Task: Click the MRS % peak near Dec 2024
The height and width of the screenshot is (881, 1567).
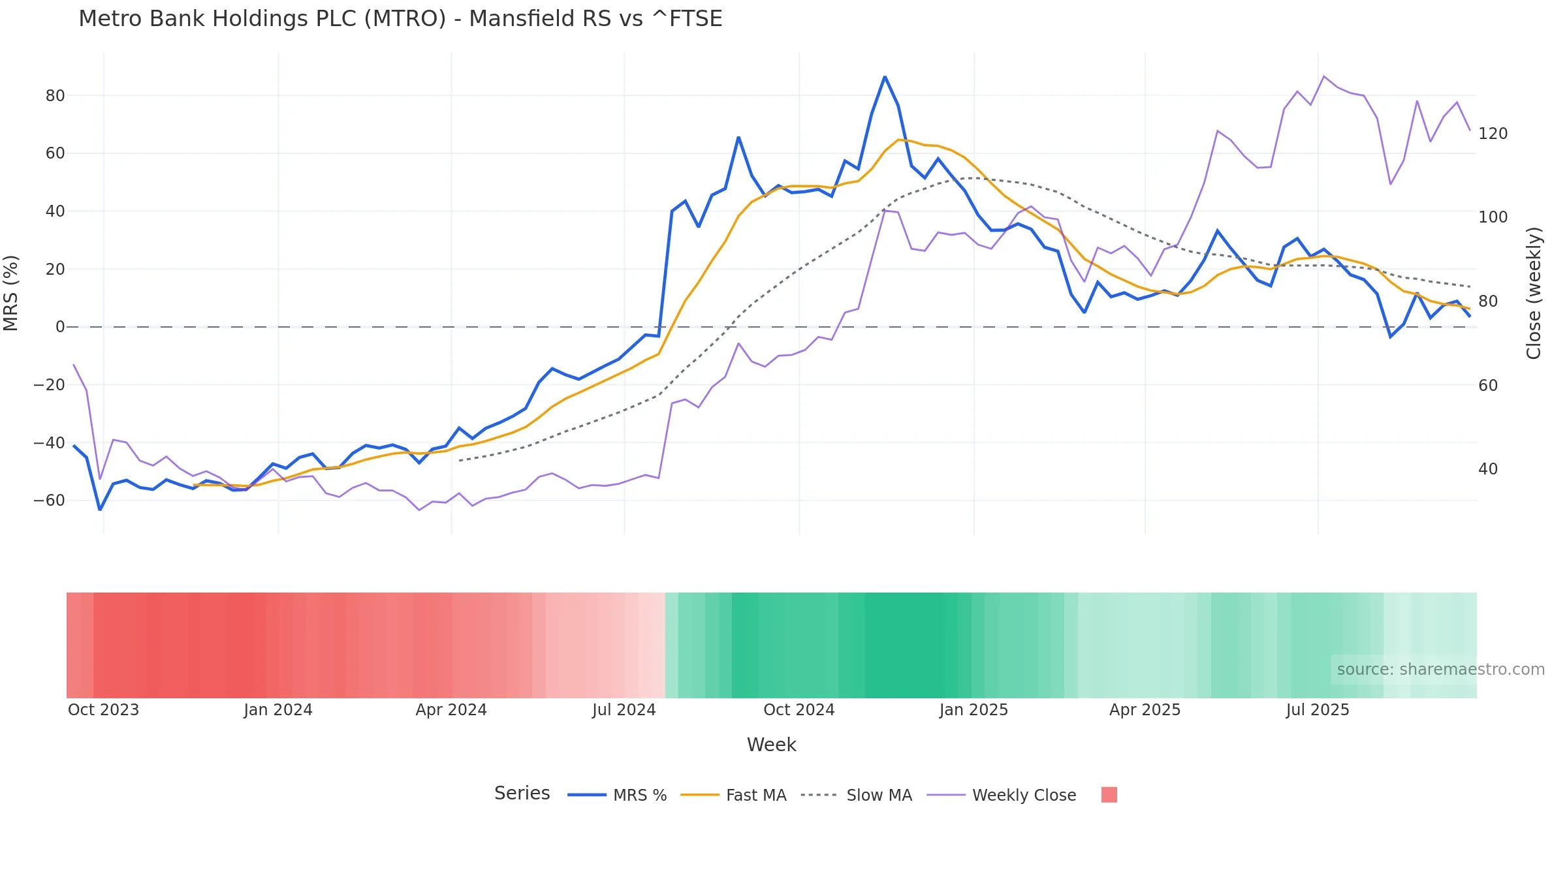Action: point(885,77)
